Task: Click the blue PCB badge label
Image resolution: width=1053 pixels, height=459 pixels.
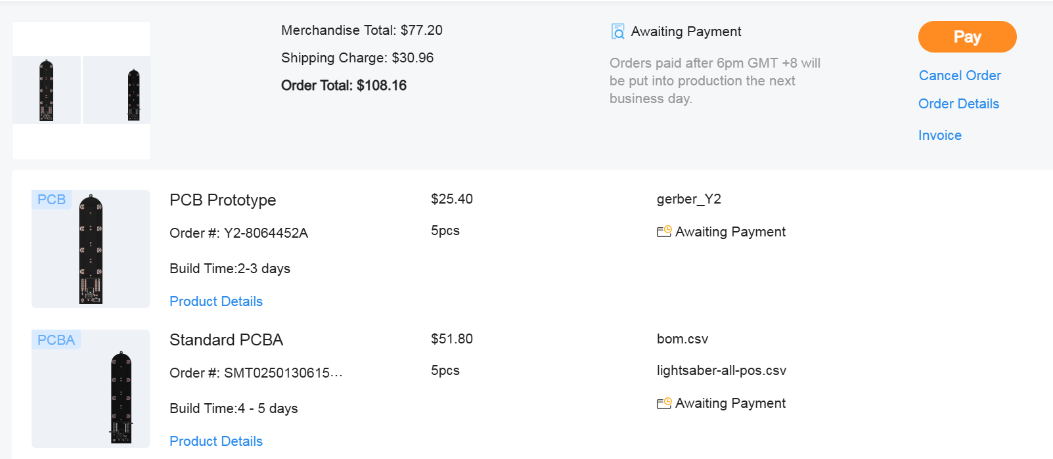Action: pos(51,200)
